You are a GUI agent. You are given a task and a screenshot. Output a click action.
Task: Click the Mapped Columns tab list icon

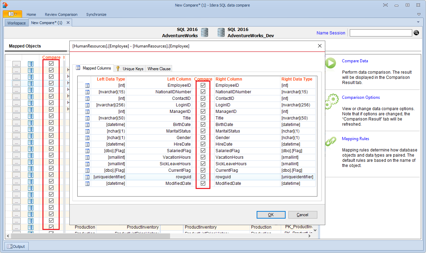pos(78,68)
